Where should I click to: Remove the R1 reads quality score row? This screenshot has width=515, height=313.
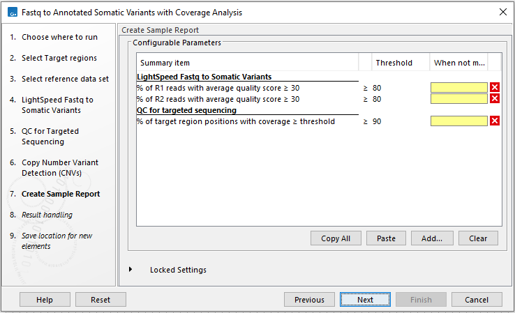click(495, 87)
